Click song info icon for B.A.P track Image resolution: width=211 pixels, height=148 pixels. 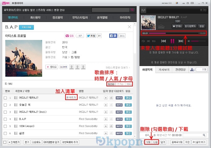pos(16,119)
